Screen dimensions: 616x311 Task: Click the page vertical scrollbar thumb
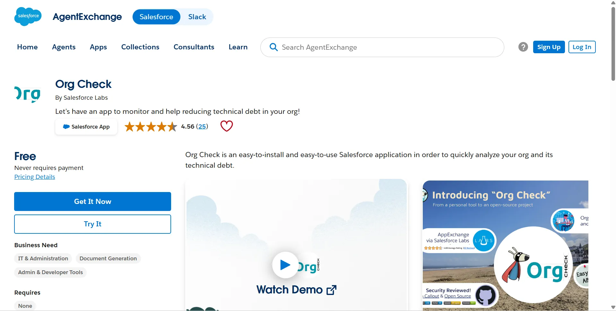point(613,43)
